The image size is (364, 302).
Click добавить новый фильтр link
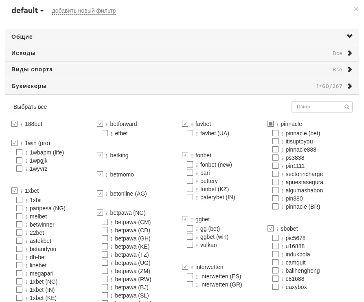click(83, 11)
